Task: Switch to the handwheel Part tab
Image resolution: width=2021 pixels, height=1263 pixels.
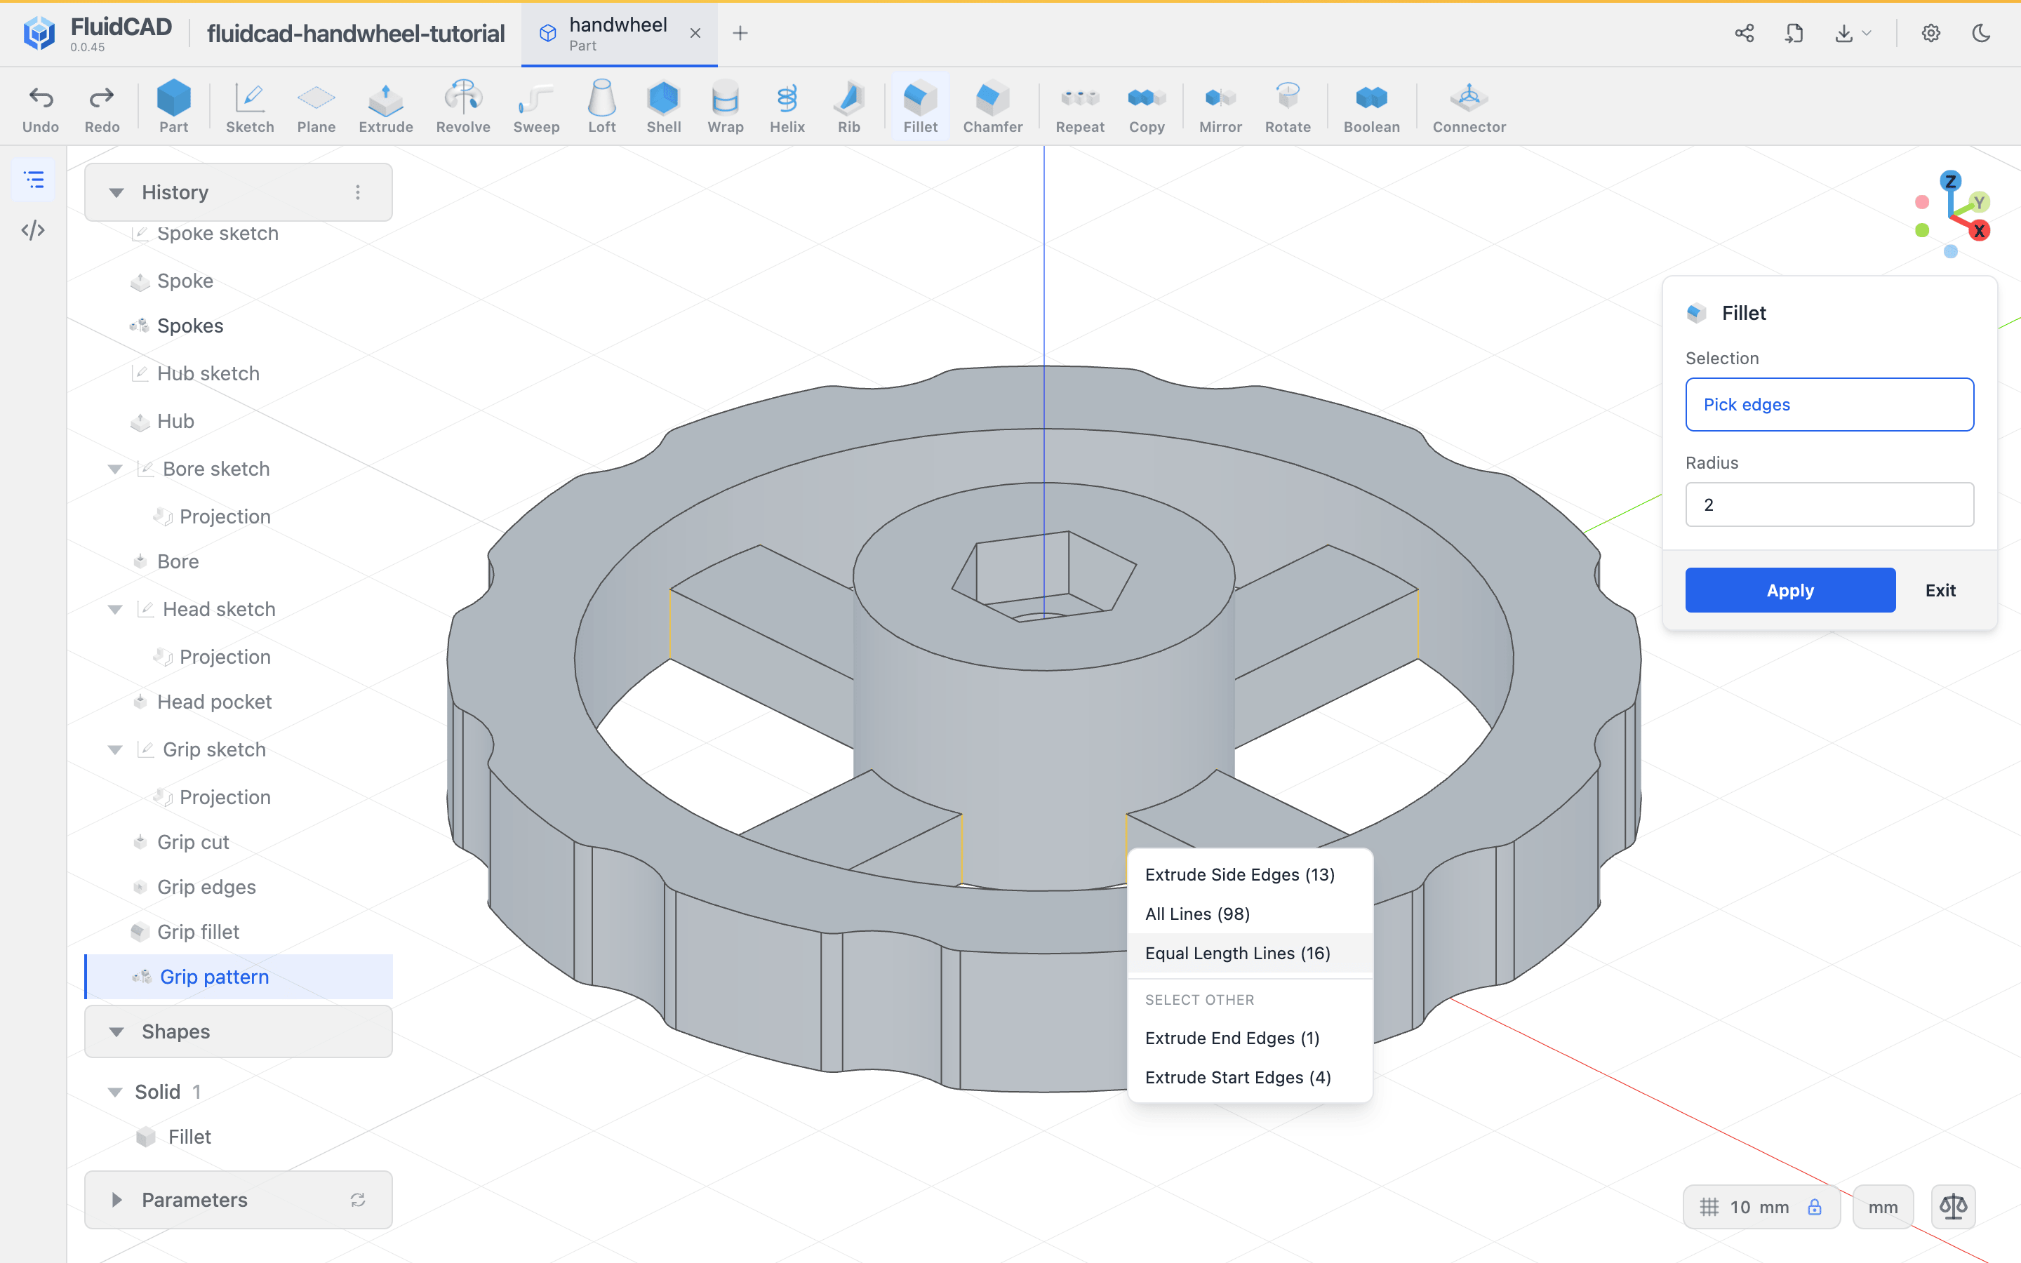Action: [618, 34]
